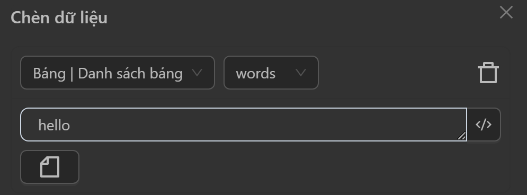Image resolution: width=527 pixels, height=195 pixels.
Task: Select the words option box
Action: pos(271,73)
